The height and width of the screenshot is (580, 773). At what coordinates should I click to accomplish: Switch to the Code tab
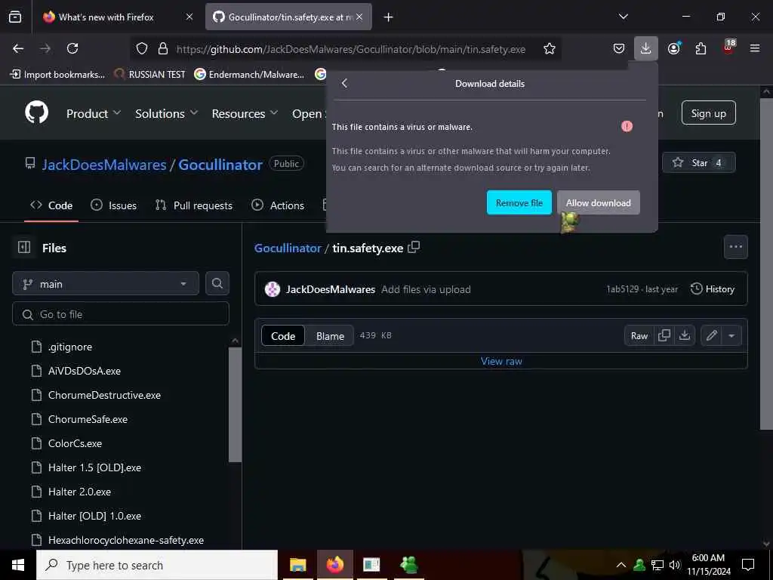click(51, 205)
